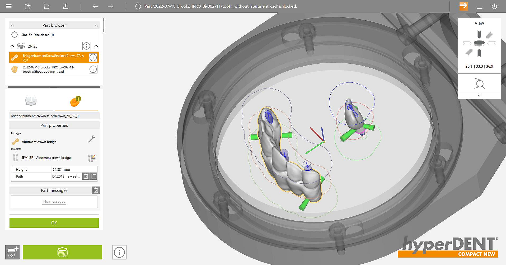The width and height of the screenshot is (506, 265).
Task: Click the Path value D:\2018 new set...
Action: [x=66, y=176]
